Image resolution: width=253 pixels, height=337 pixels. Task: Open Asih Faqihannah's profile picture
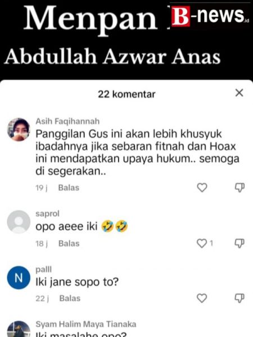click(x=19, y=130)
